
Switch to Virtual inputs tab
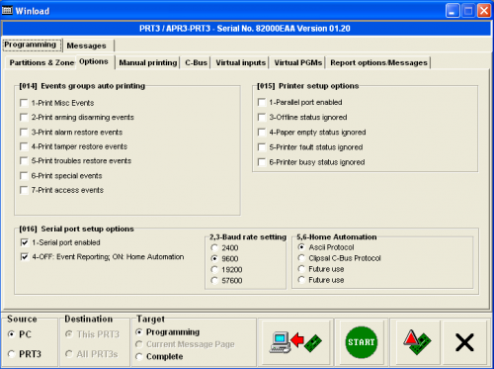coord(241,62)
